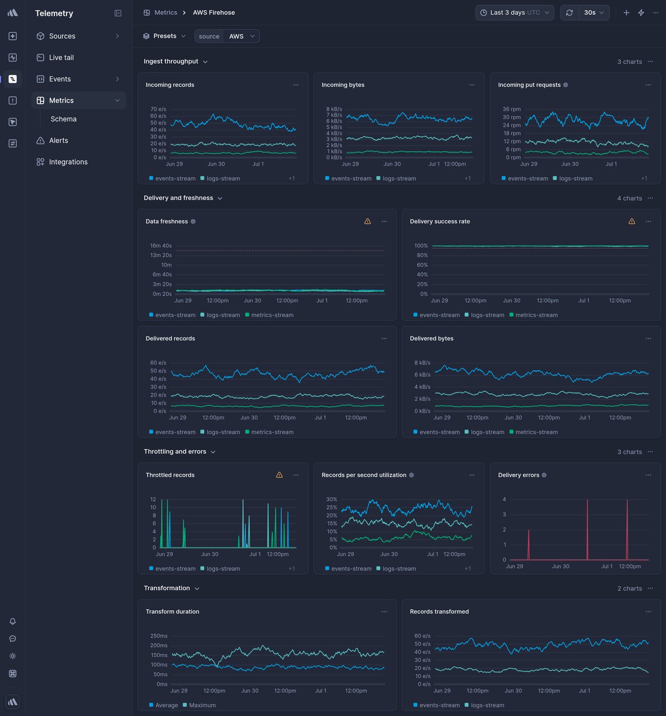Click the Delivery errors chart area
This screenshot has height=716, width=666.
(x=578, y=529)
